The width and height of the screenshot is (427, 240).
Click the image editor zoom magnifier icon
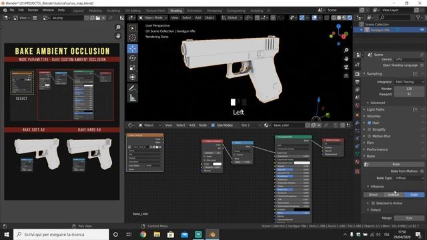pyautogui.click(x=118, y=27)
